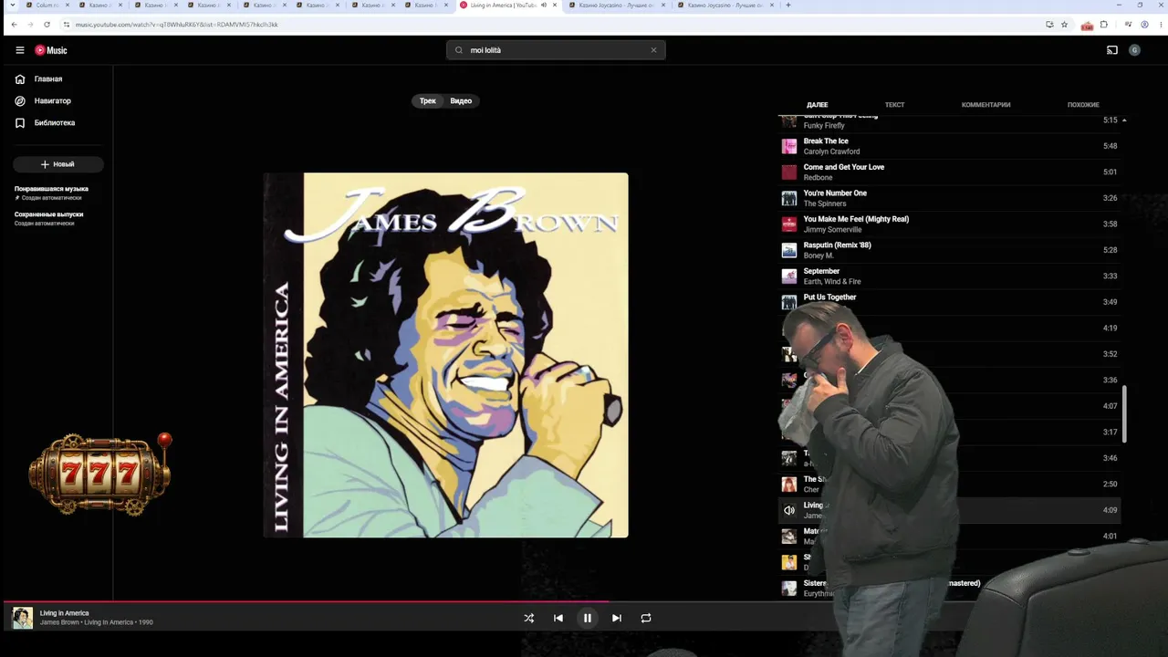Show the Комментарии tab
This screenshot has width=1168, height=657.
(x=985, y=105)
